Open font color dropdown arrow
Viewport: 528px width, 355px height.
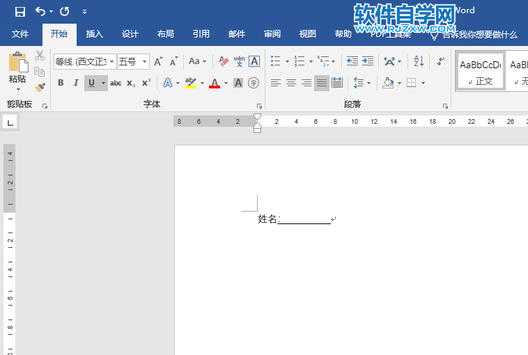tap(226, 83)
